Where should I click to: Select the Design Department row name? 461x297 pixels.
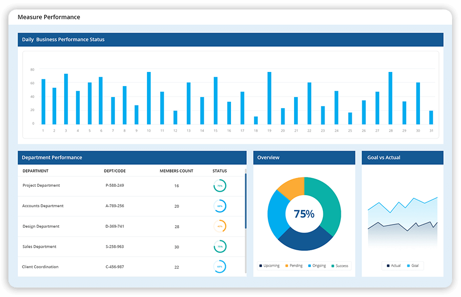41,227
